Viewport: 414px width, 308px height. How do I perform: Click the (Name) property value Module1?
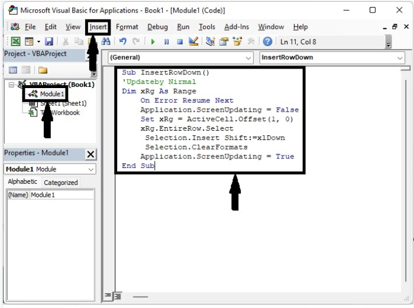(x=62, y=195)
